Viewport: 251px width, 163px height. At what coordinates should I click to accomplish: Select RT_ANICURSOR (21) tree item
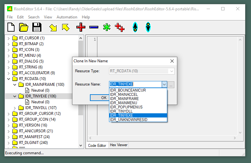36,131
